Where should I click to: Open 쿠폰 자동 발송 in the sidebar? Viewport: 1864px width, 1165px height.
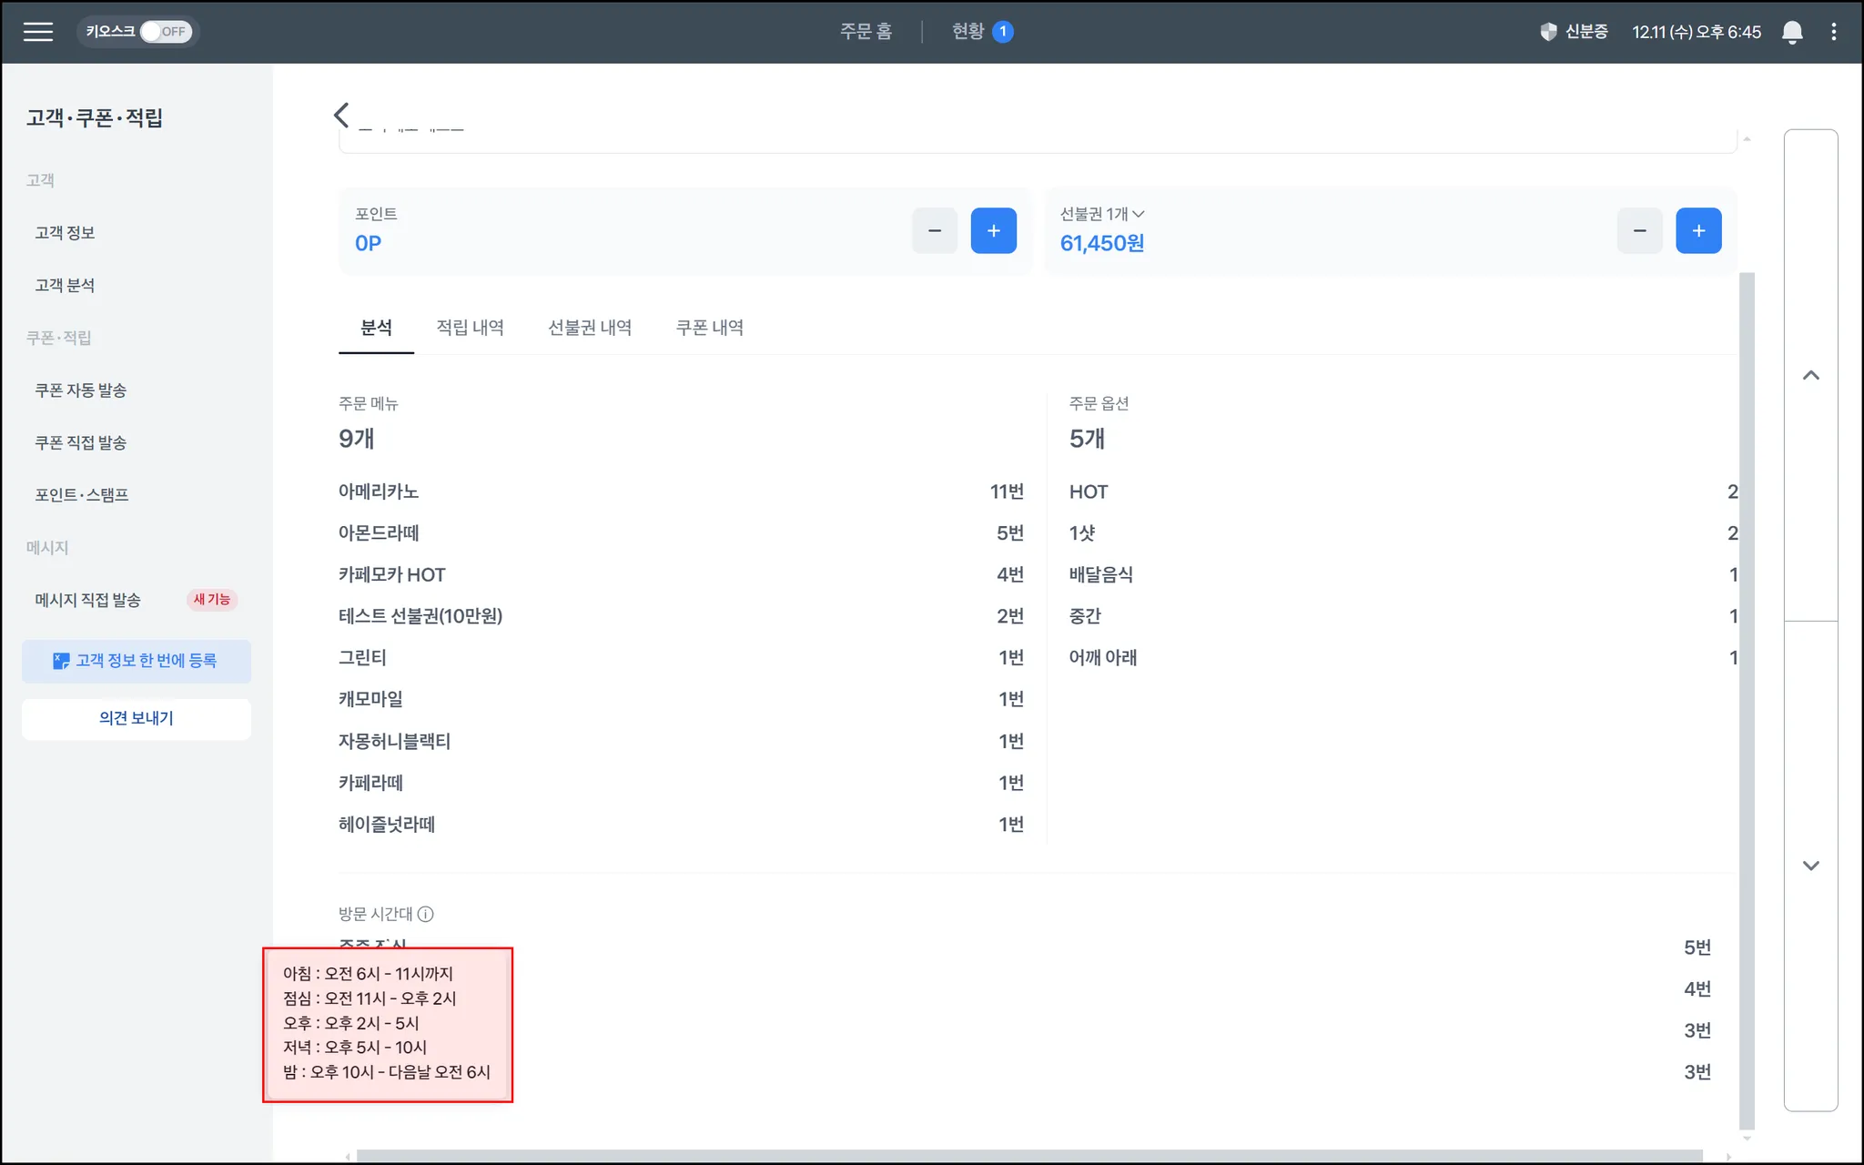[81, 390]
